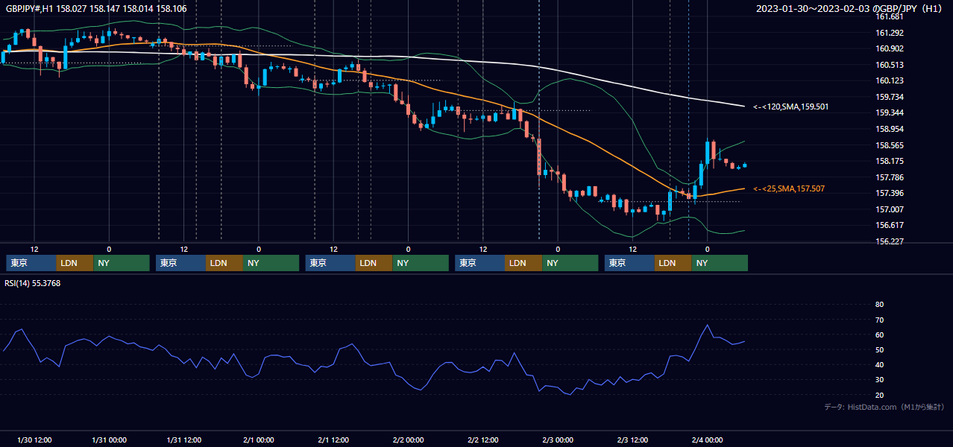
Task: Click the RSI level 30 label
Action: [x=879, y=380]
